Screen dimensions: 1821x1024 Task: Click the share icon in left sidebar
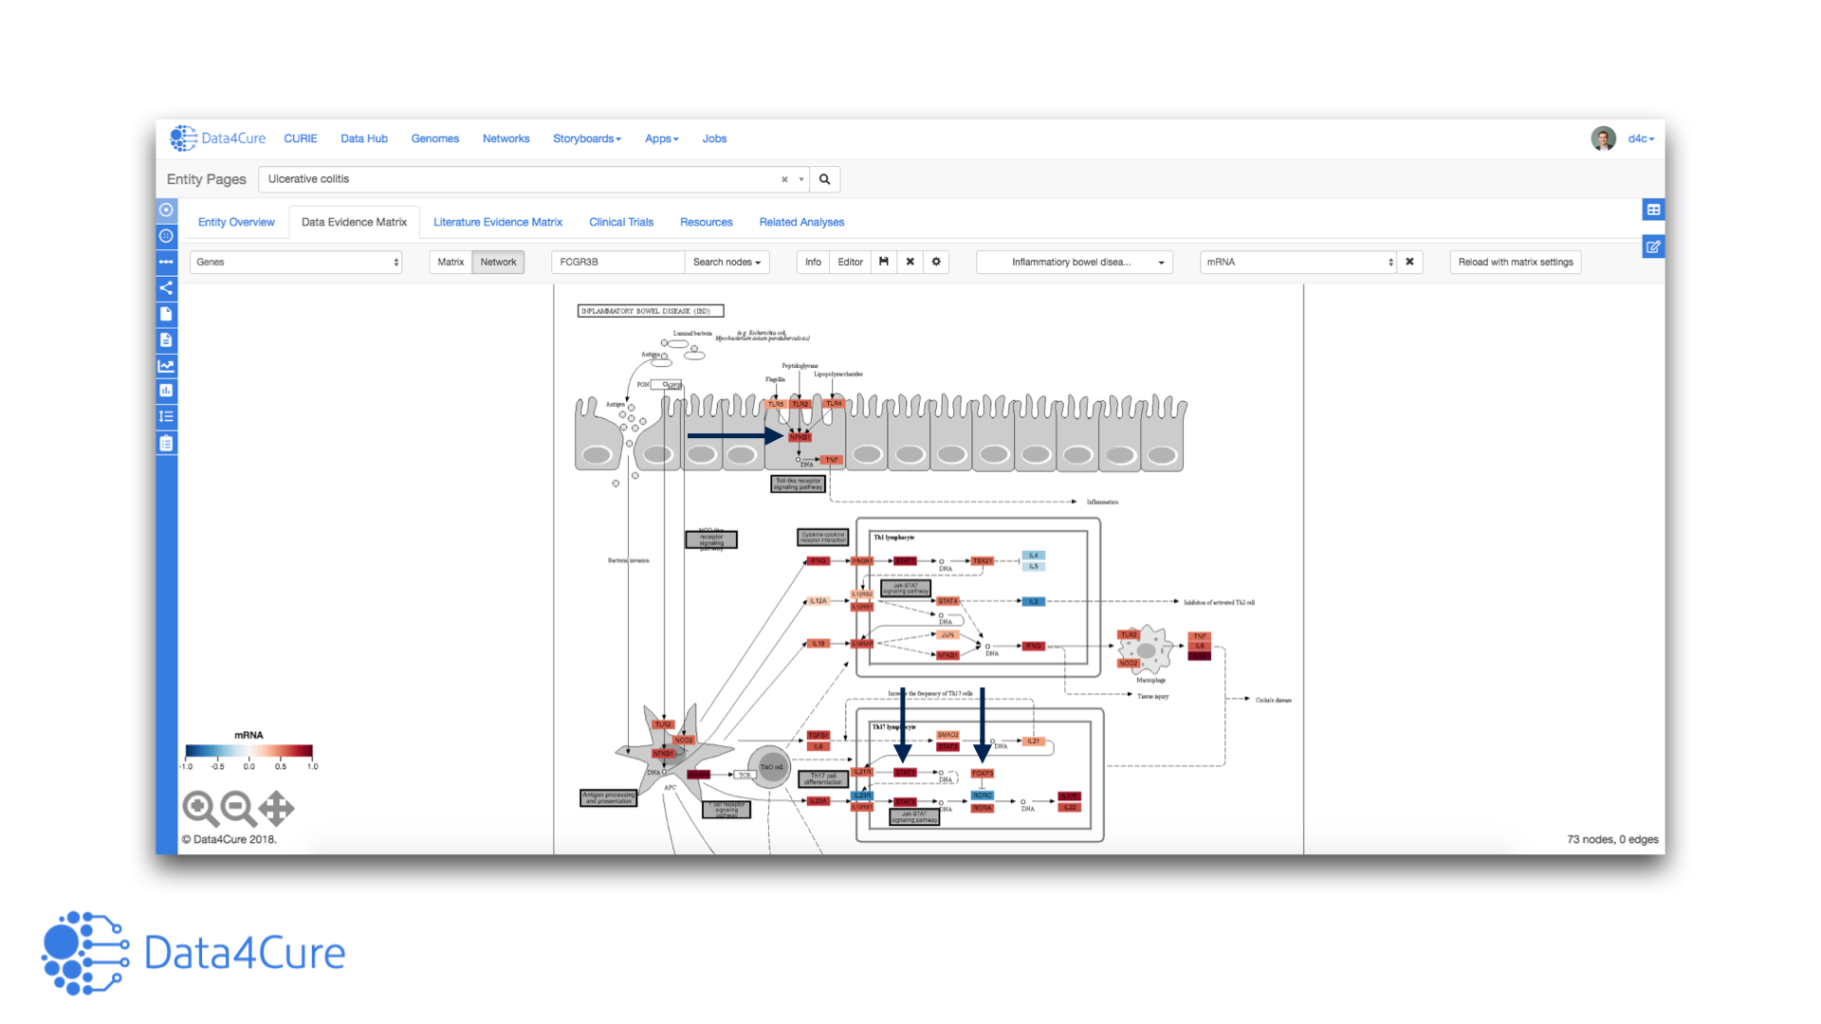pos(166,288)
